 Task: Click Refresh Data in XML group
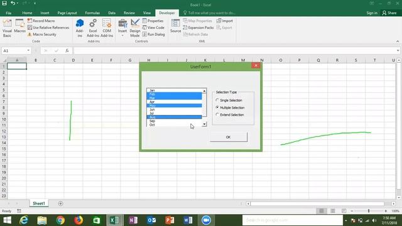tap(195, 35)
